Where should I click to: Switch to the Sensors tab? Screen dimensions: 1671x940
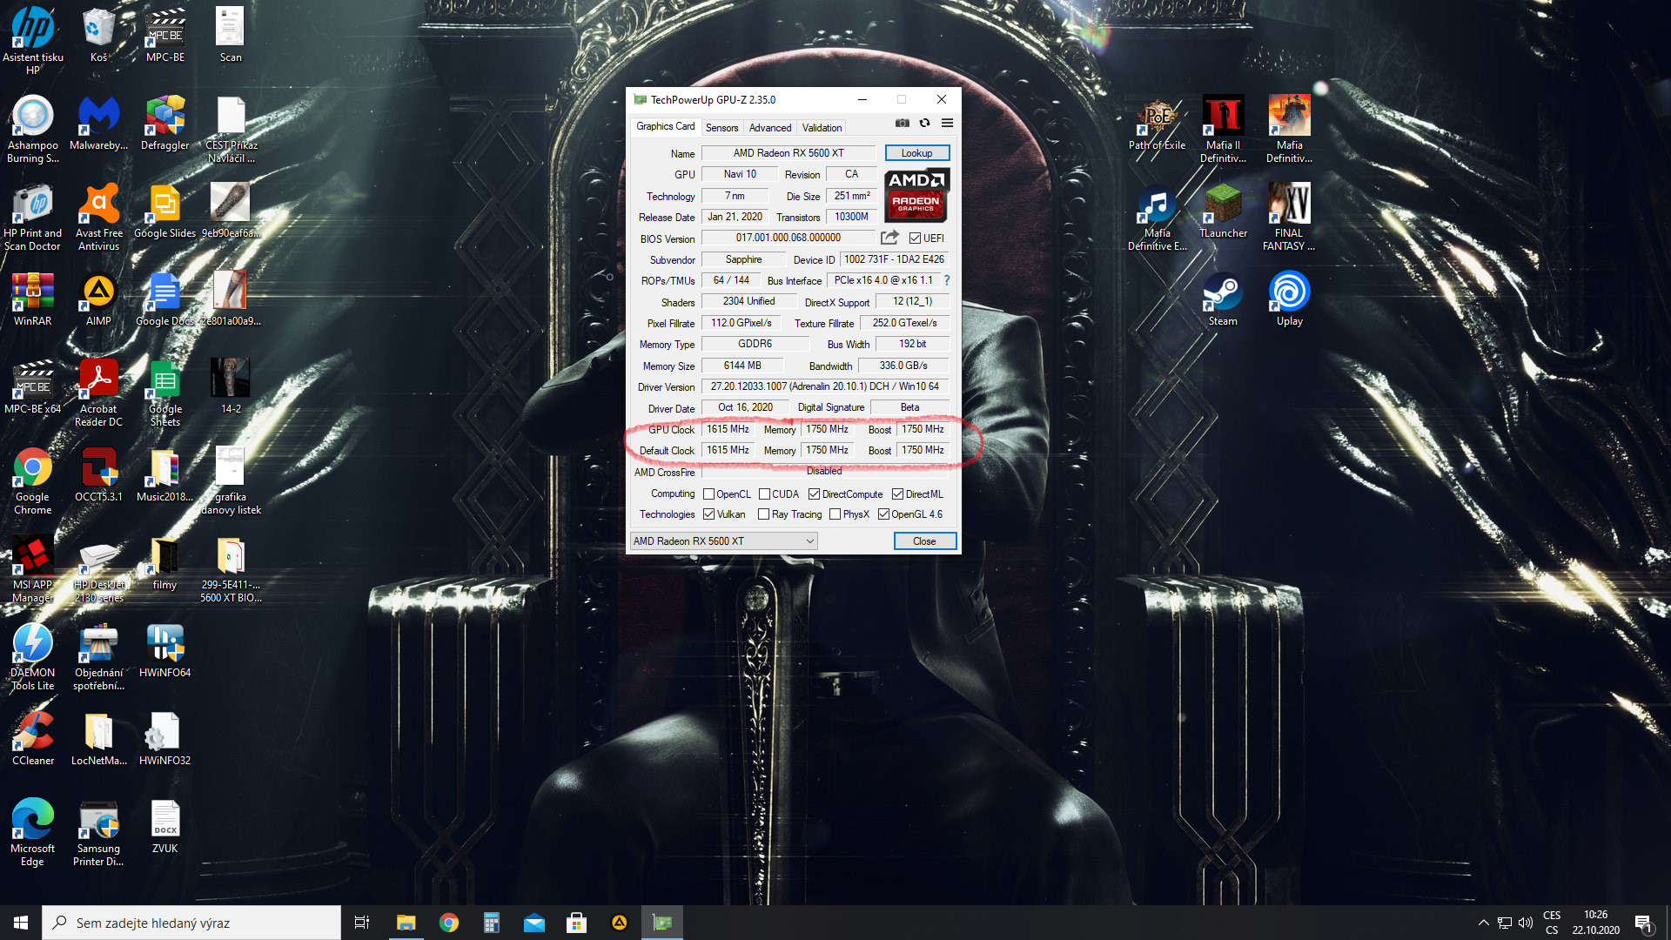coord(721,128)
